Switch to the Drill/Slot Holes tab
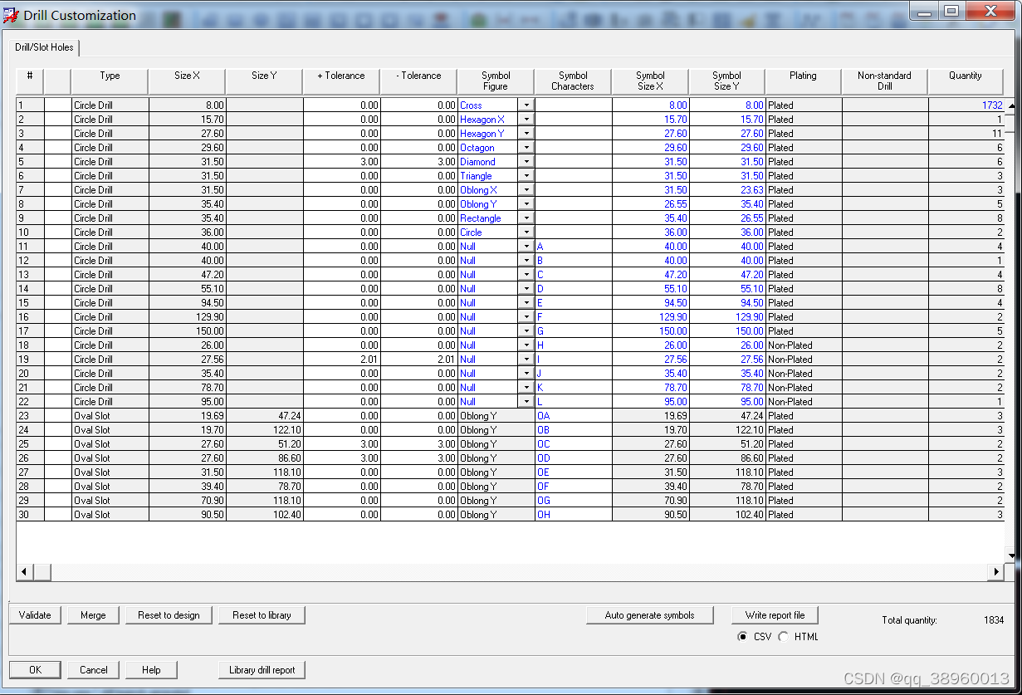 [45, 47]
